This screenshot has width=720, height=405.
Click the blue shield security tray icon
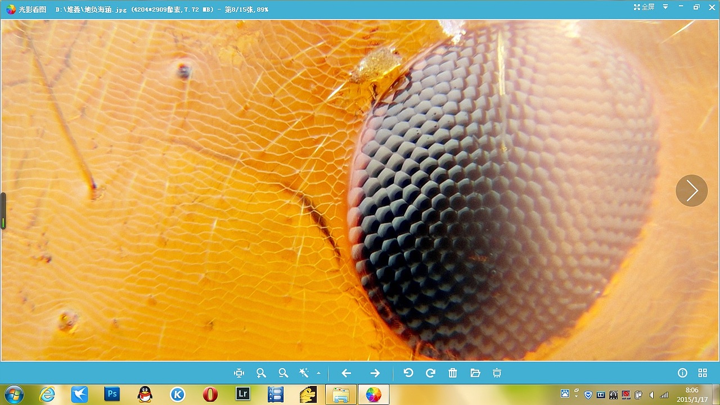tap(588, 395)
